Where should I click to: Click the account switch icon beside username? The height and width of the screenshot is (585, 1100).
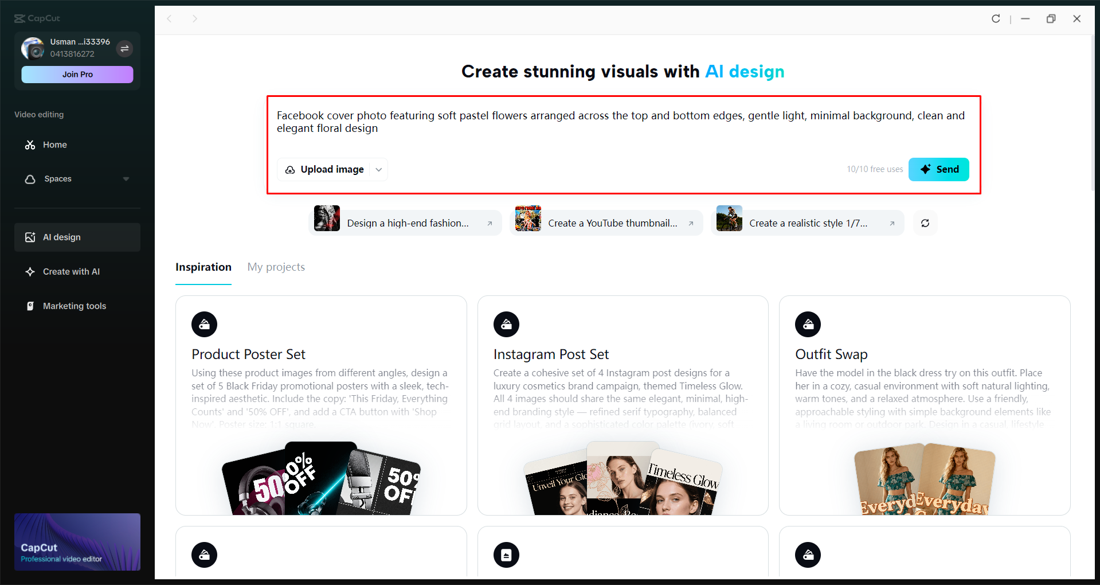point(125,49)
